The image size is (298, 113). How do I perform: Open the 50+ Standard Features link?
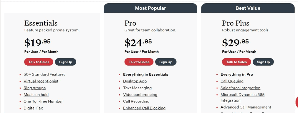coord(44,74)
